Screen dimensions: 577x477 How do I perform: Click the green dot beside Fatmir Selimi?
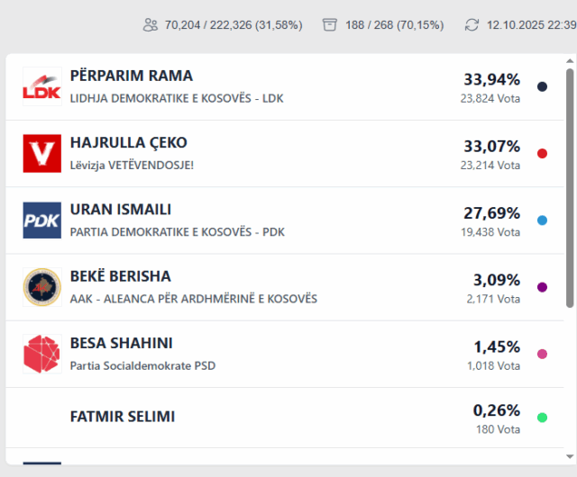point(542,418)
